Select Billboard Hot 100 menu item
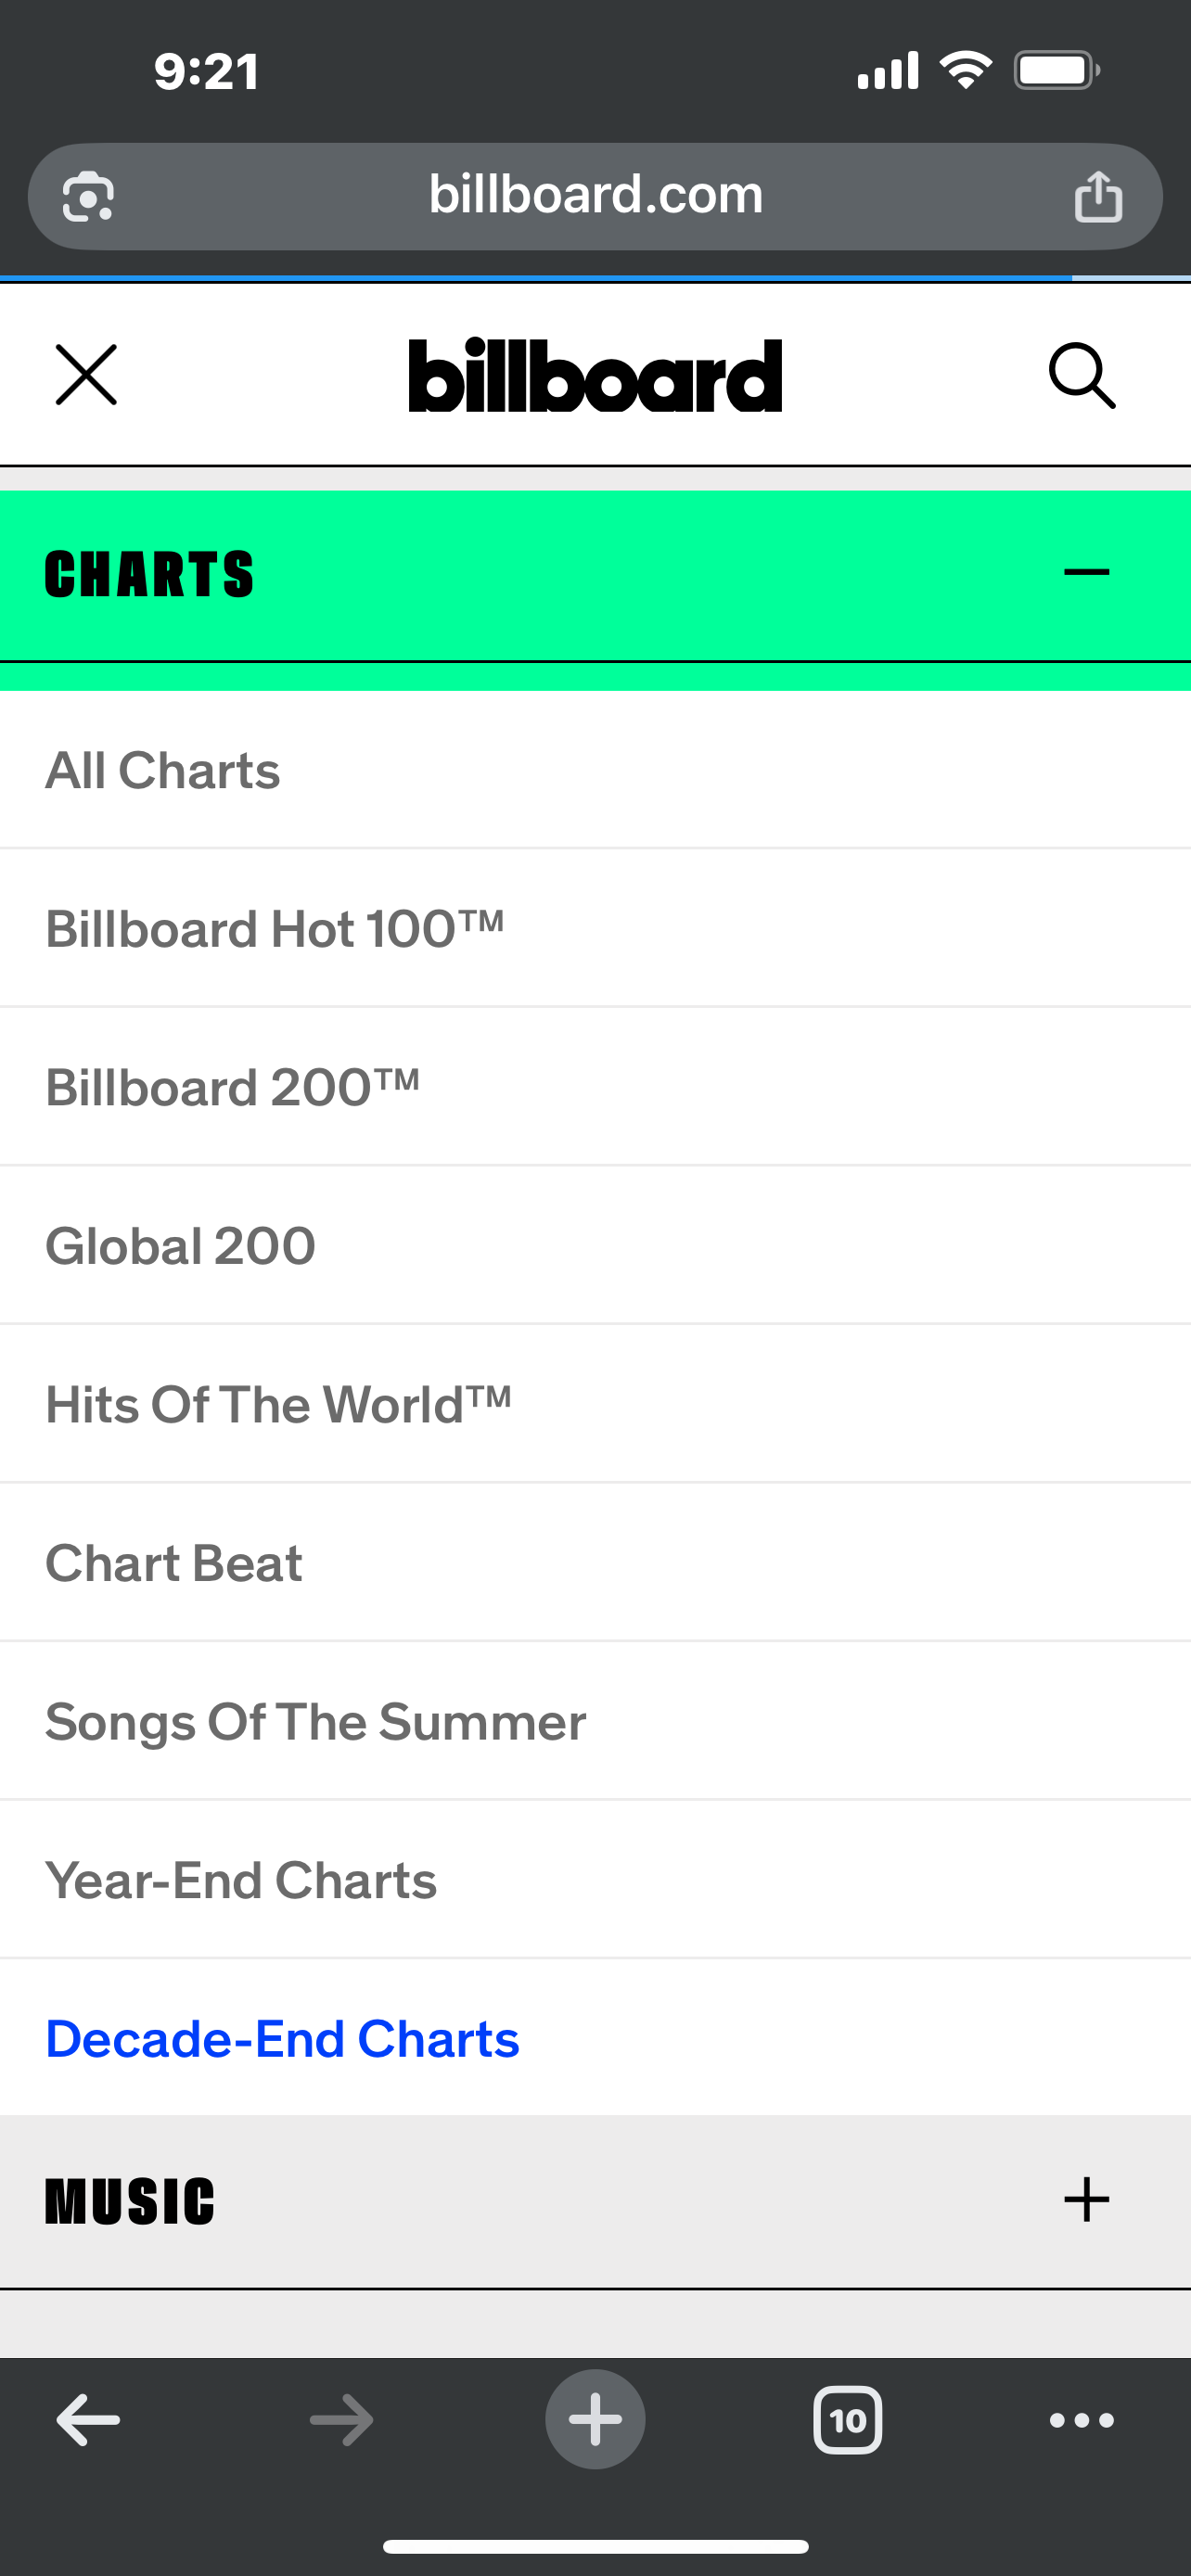 click(x=275, y=929)
